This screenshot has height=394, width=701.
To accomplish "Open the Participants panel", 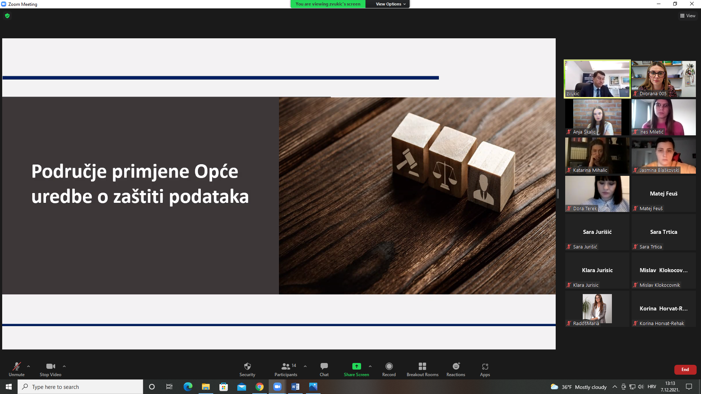I will (286, 369).
